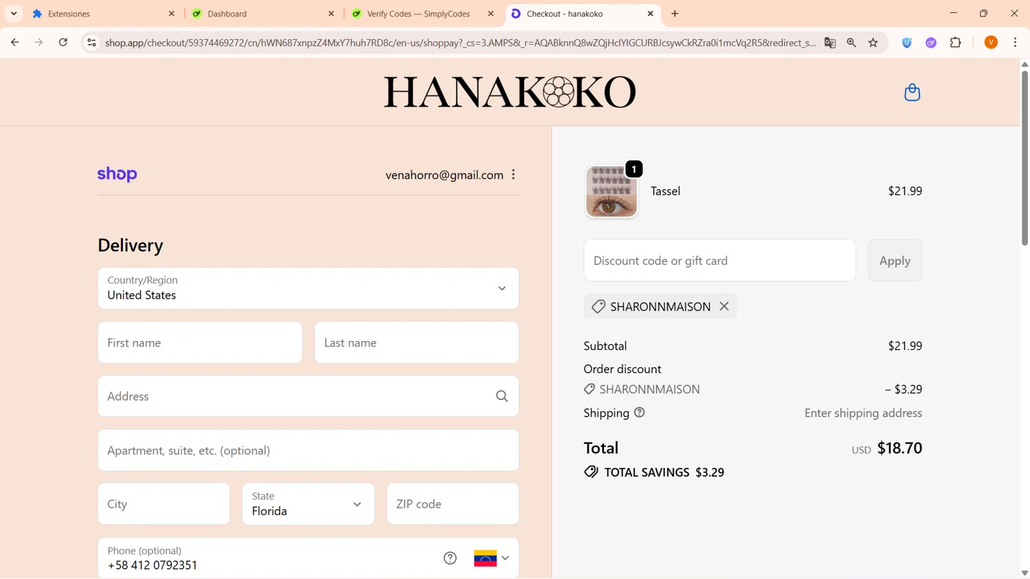Open the phone number help question icon
This screenshot has height=579, width=1030.
[450, 558]
